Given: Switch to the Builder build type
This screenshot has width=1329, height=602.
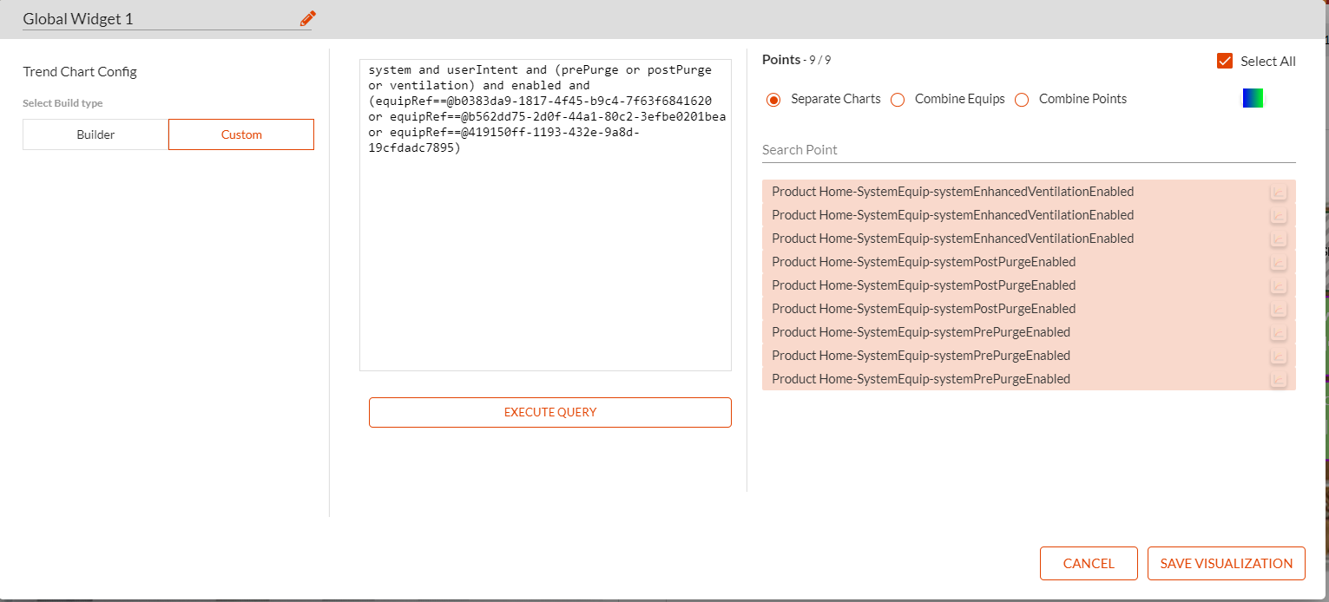Looking at the screenshot, I should click(x=95, y=134).
